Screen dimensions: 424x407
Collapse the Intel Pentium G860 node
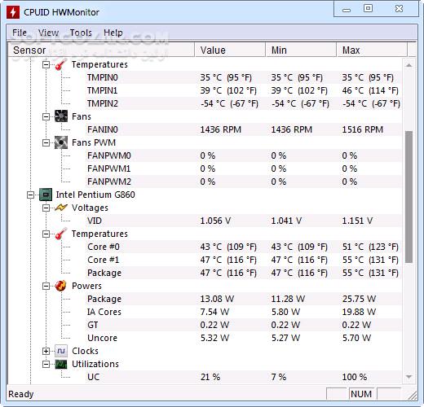coord(31,195)
